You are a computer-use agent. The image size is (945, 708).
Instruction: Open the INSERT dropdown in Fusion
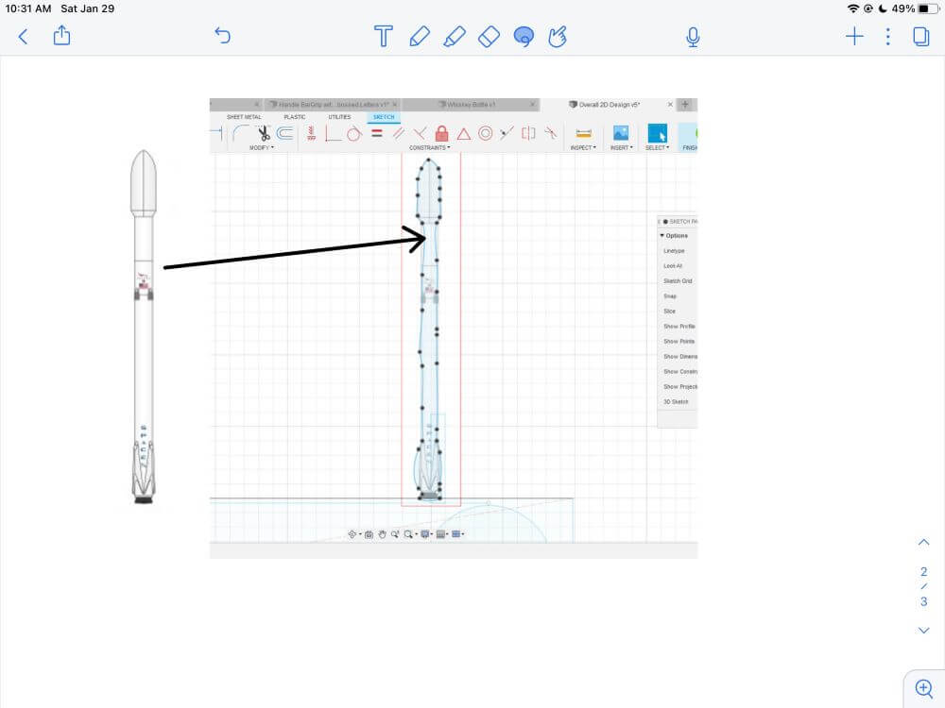(x=622, y=147)
